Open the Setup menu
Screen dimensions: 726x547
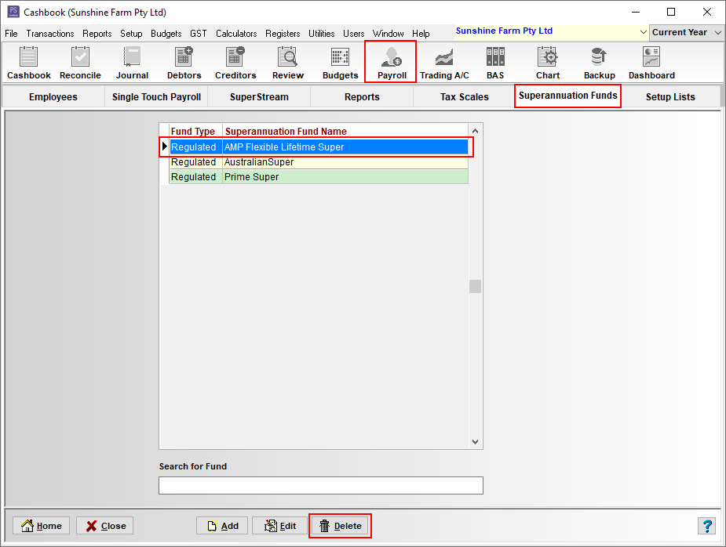[x=131, y=33]
